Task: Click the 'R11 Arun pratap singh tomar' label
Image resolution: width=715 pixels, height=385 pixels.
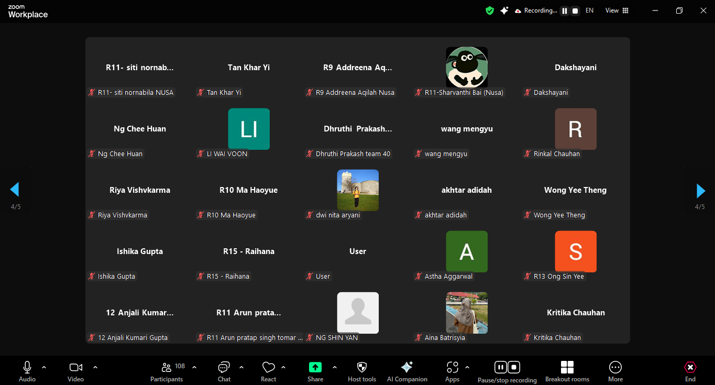Action: point(255,337)
